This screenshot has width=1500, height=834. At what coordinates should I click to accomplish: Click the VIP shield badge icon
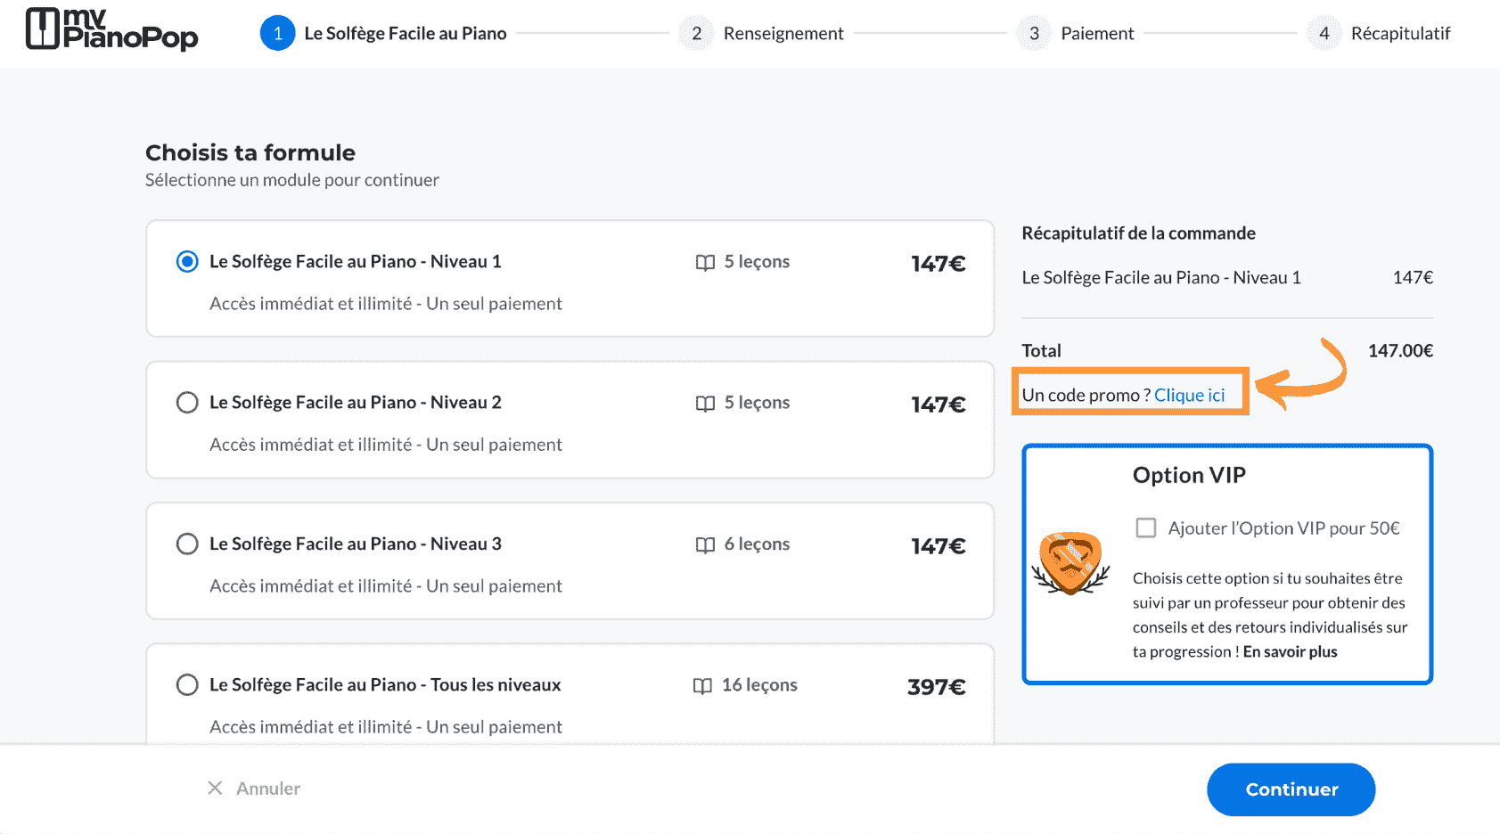(1070, 562)
